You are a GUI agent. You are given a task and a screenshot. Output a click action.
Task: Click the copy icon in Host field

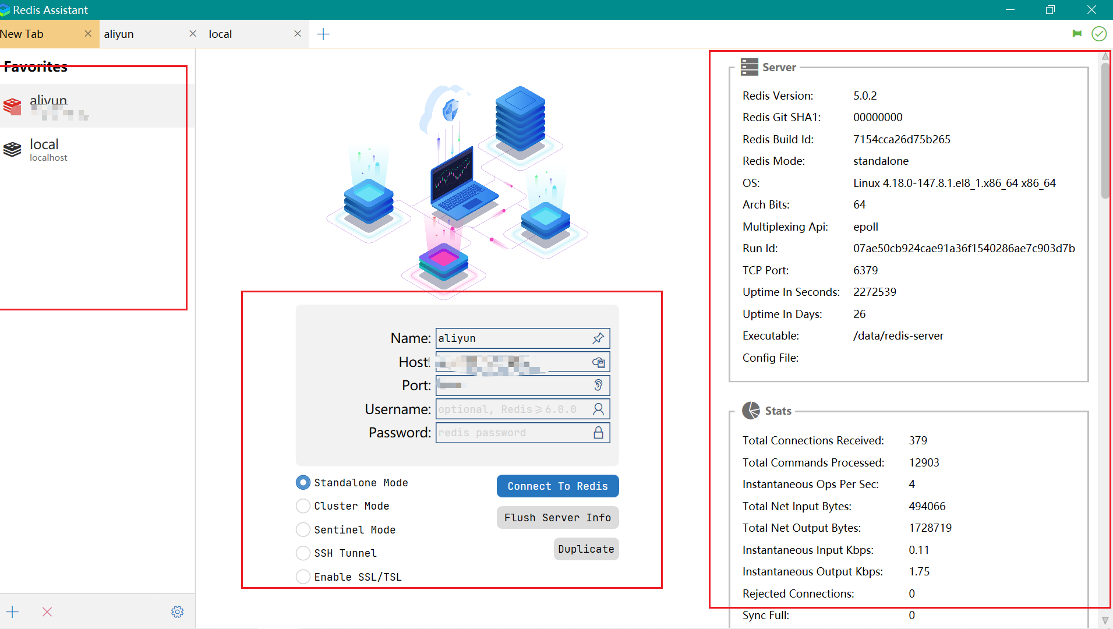click(598, 362)
